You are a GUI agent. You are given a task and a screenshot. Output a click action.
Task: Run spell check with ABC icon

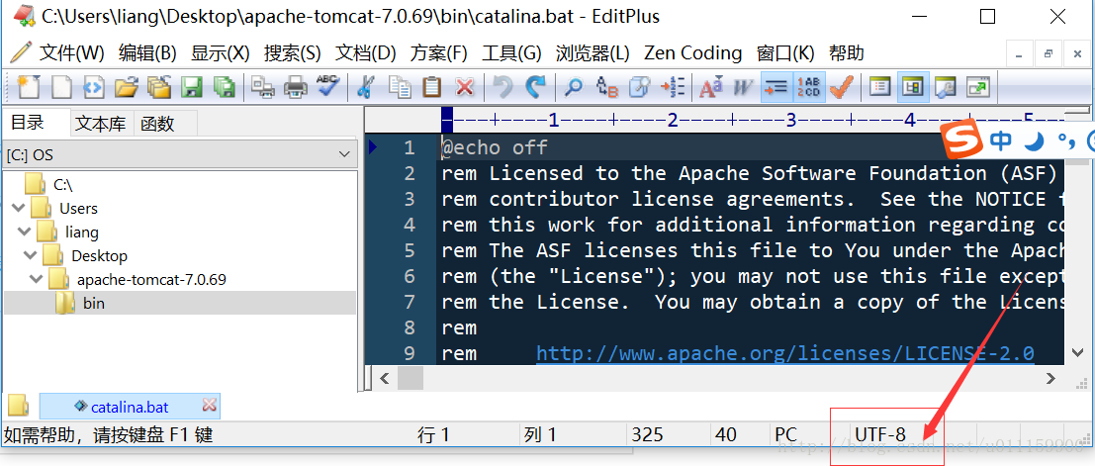(327, 87)
